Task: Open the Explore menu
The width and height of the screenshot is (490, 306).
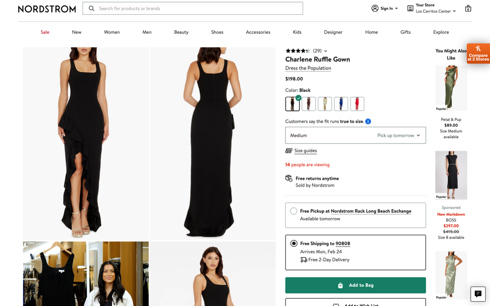Action: (x=441, y=32)
